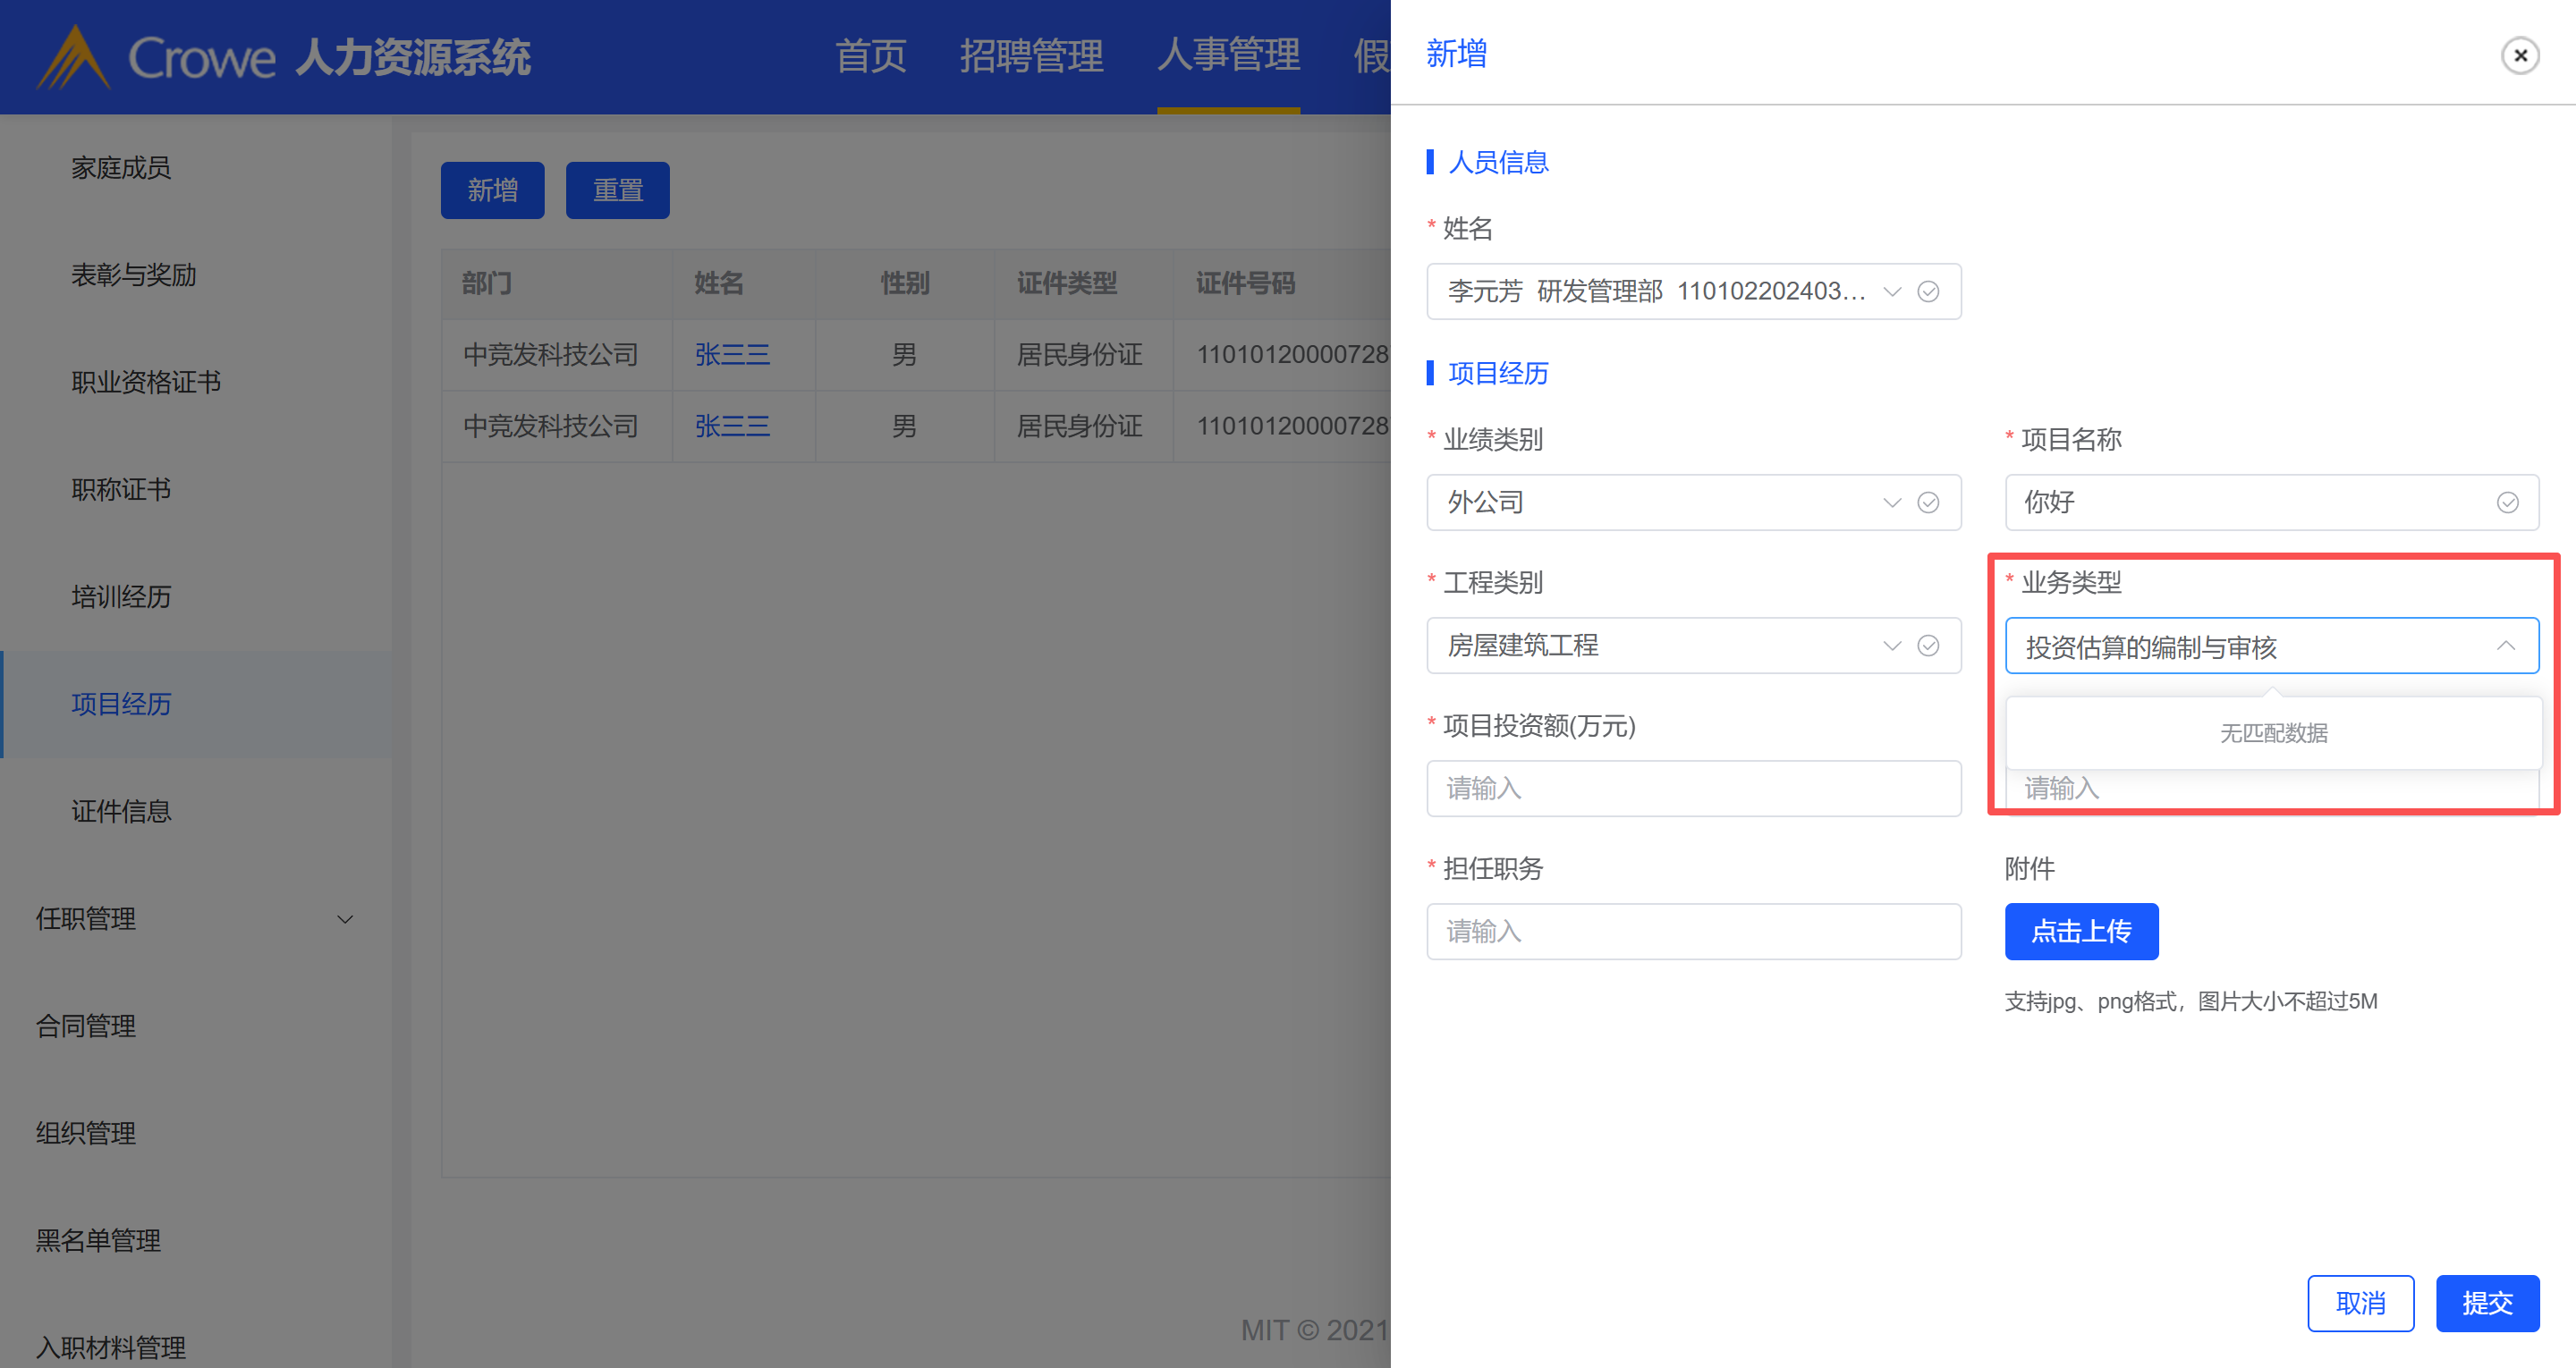This screenshot has width=2576, height=1368.
Task: Click the 取消 button
Action: (2360, 1302)
